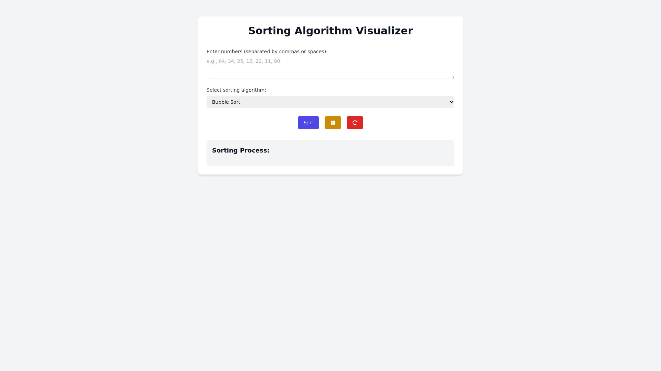Click the circular arrow restart icon

tap(355, 123)
